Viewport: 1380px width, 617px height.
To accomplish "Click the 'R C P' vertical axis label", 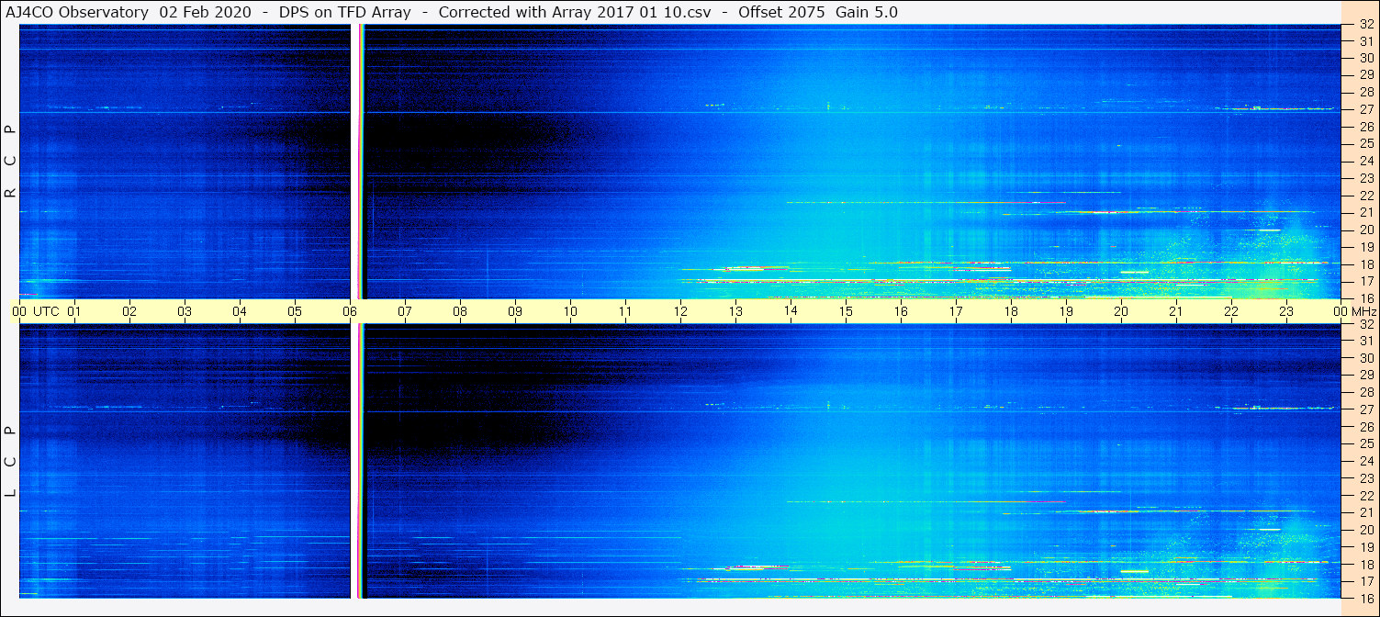I will point(11,162).
